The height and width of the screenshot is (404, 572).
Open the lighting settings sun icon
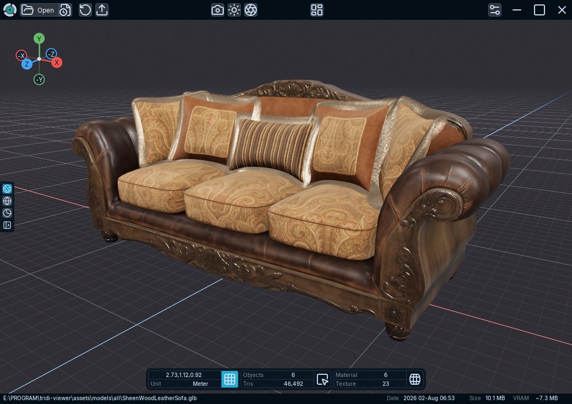(234, 10)
